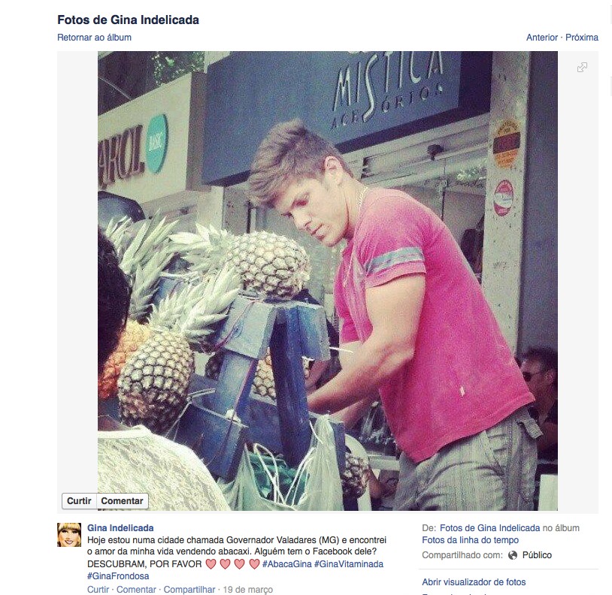Click the fullscreen expand icon on photo
This screenshot has height=595, width=612.
[x=582, y=68]
